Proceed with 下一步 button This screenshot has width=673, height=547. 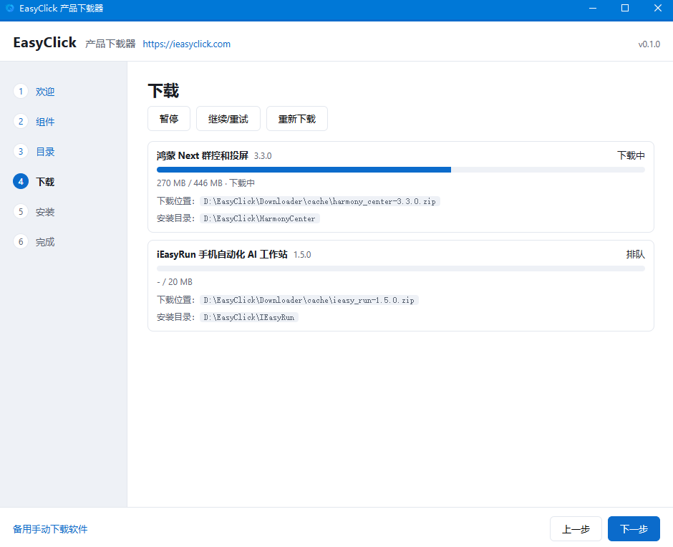(x=634, y=529)
